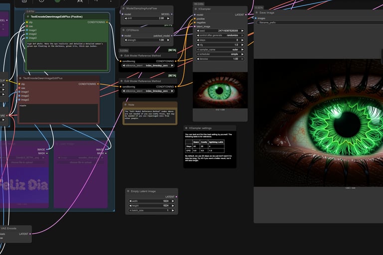Click the Note node text area
383x255 pixels.
point(150,116)
